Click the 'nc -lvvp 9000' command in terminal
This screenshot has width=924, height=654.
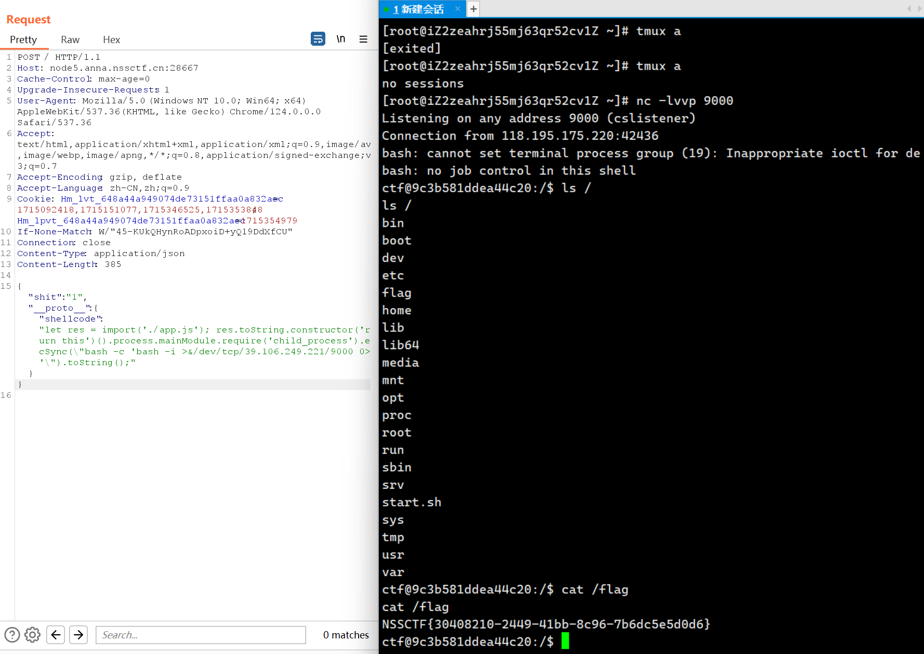(x=684, y=101)
